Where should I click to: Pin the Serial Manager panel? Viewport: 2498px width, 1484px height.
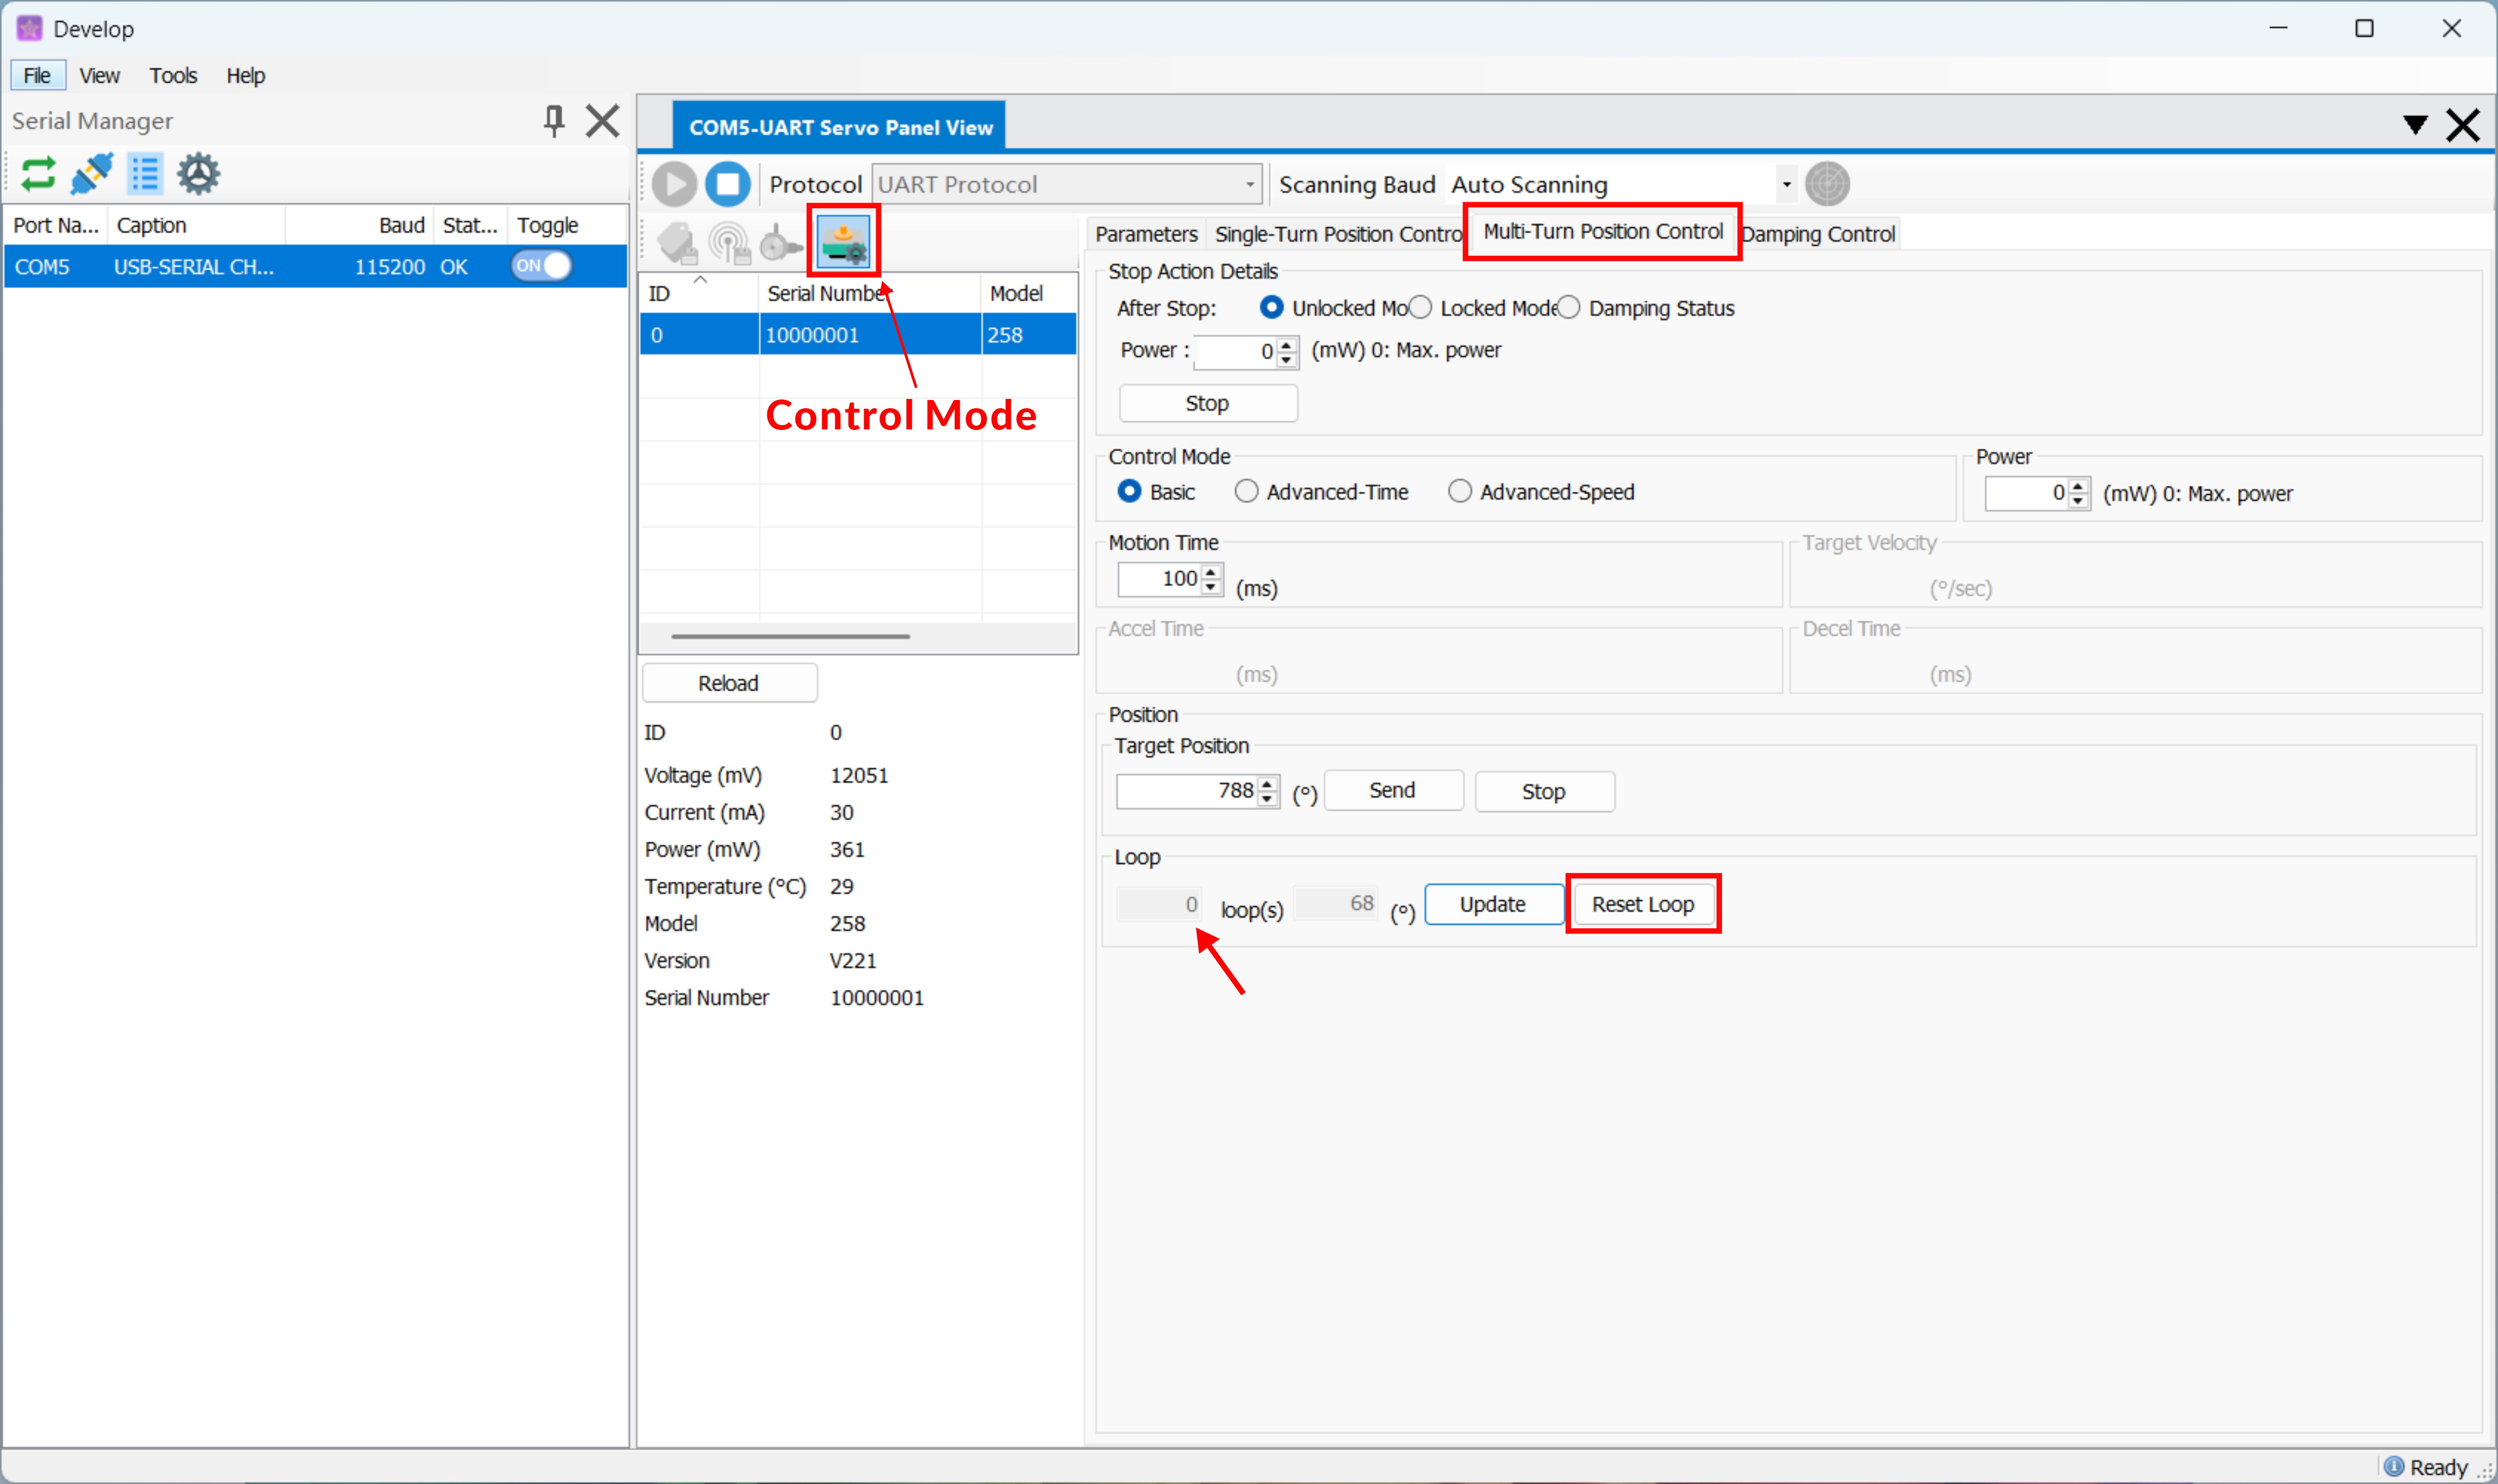tap(554, 121)
